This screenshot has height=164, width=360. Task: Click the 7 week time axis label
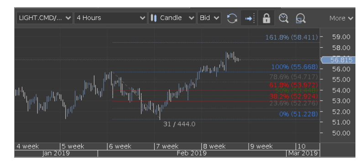[x=167, y=146]
